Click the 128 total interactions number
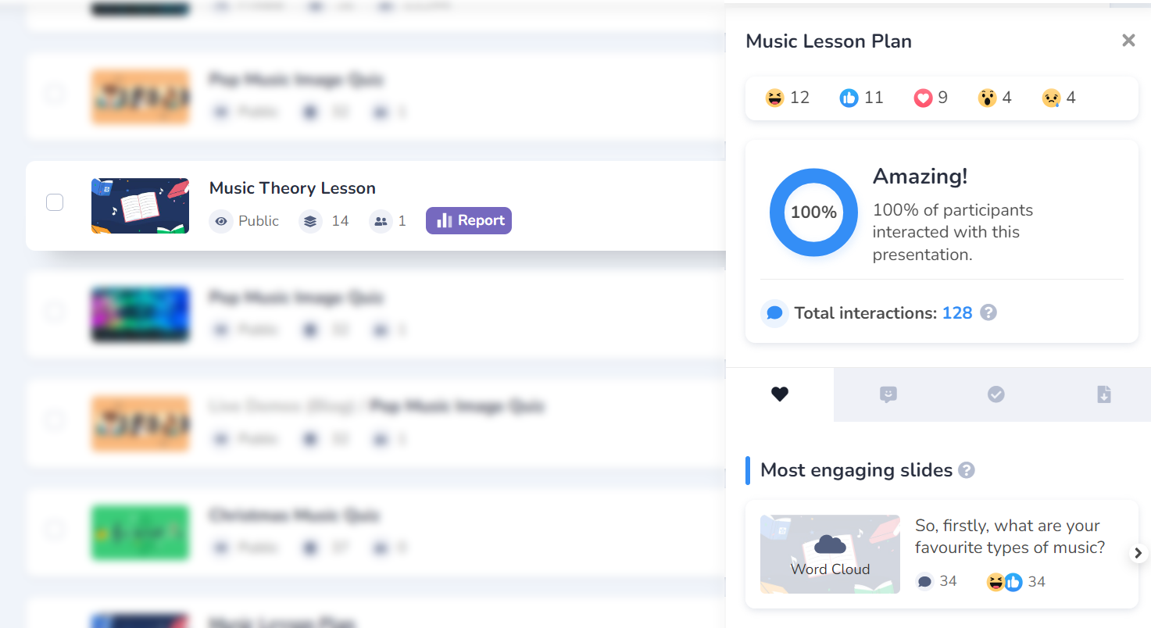The width and height of the screenshot is (1151, 628). pyautogui.click(x=956, y=313)
